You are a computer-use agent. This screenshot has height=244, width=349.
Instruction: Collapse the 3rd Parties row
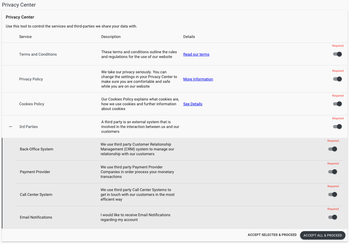pyautogui.click(x=11, y=127)
